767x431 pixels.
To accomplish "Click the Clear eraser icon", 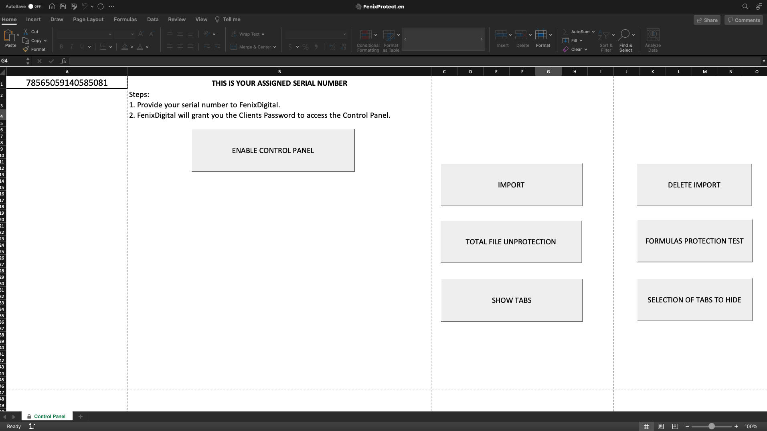I will pos(566,49).
